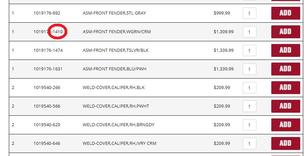Add the PWHT caliper weld-cover

pos(286,106)
